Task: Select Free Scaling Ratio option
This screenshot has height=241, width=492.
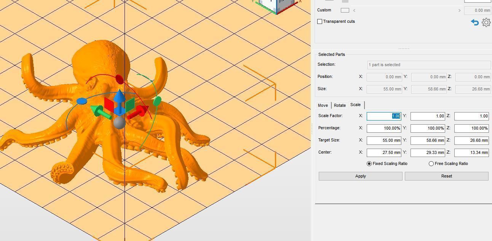Action: coord(431,164)
